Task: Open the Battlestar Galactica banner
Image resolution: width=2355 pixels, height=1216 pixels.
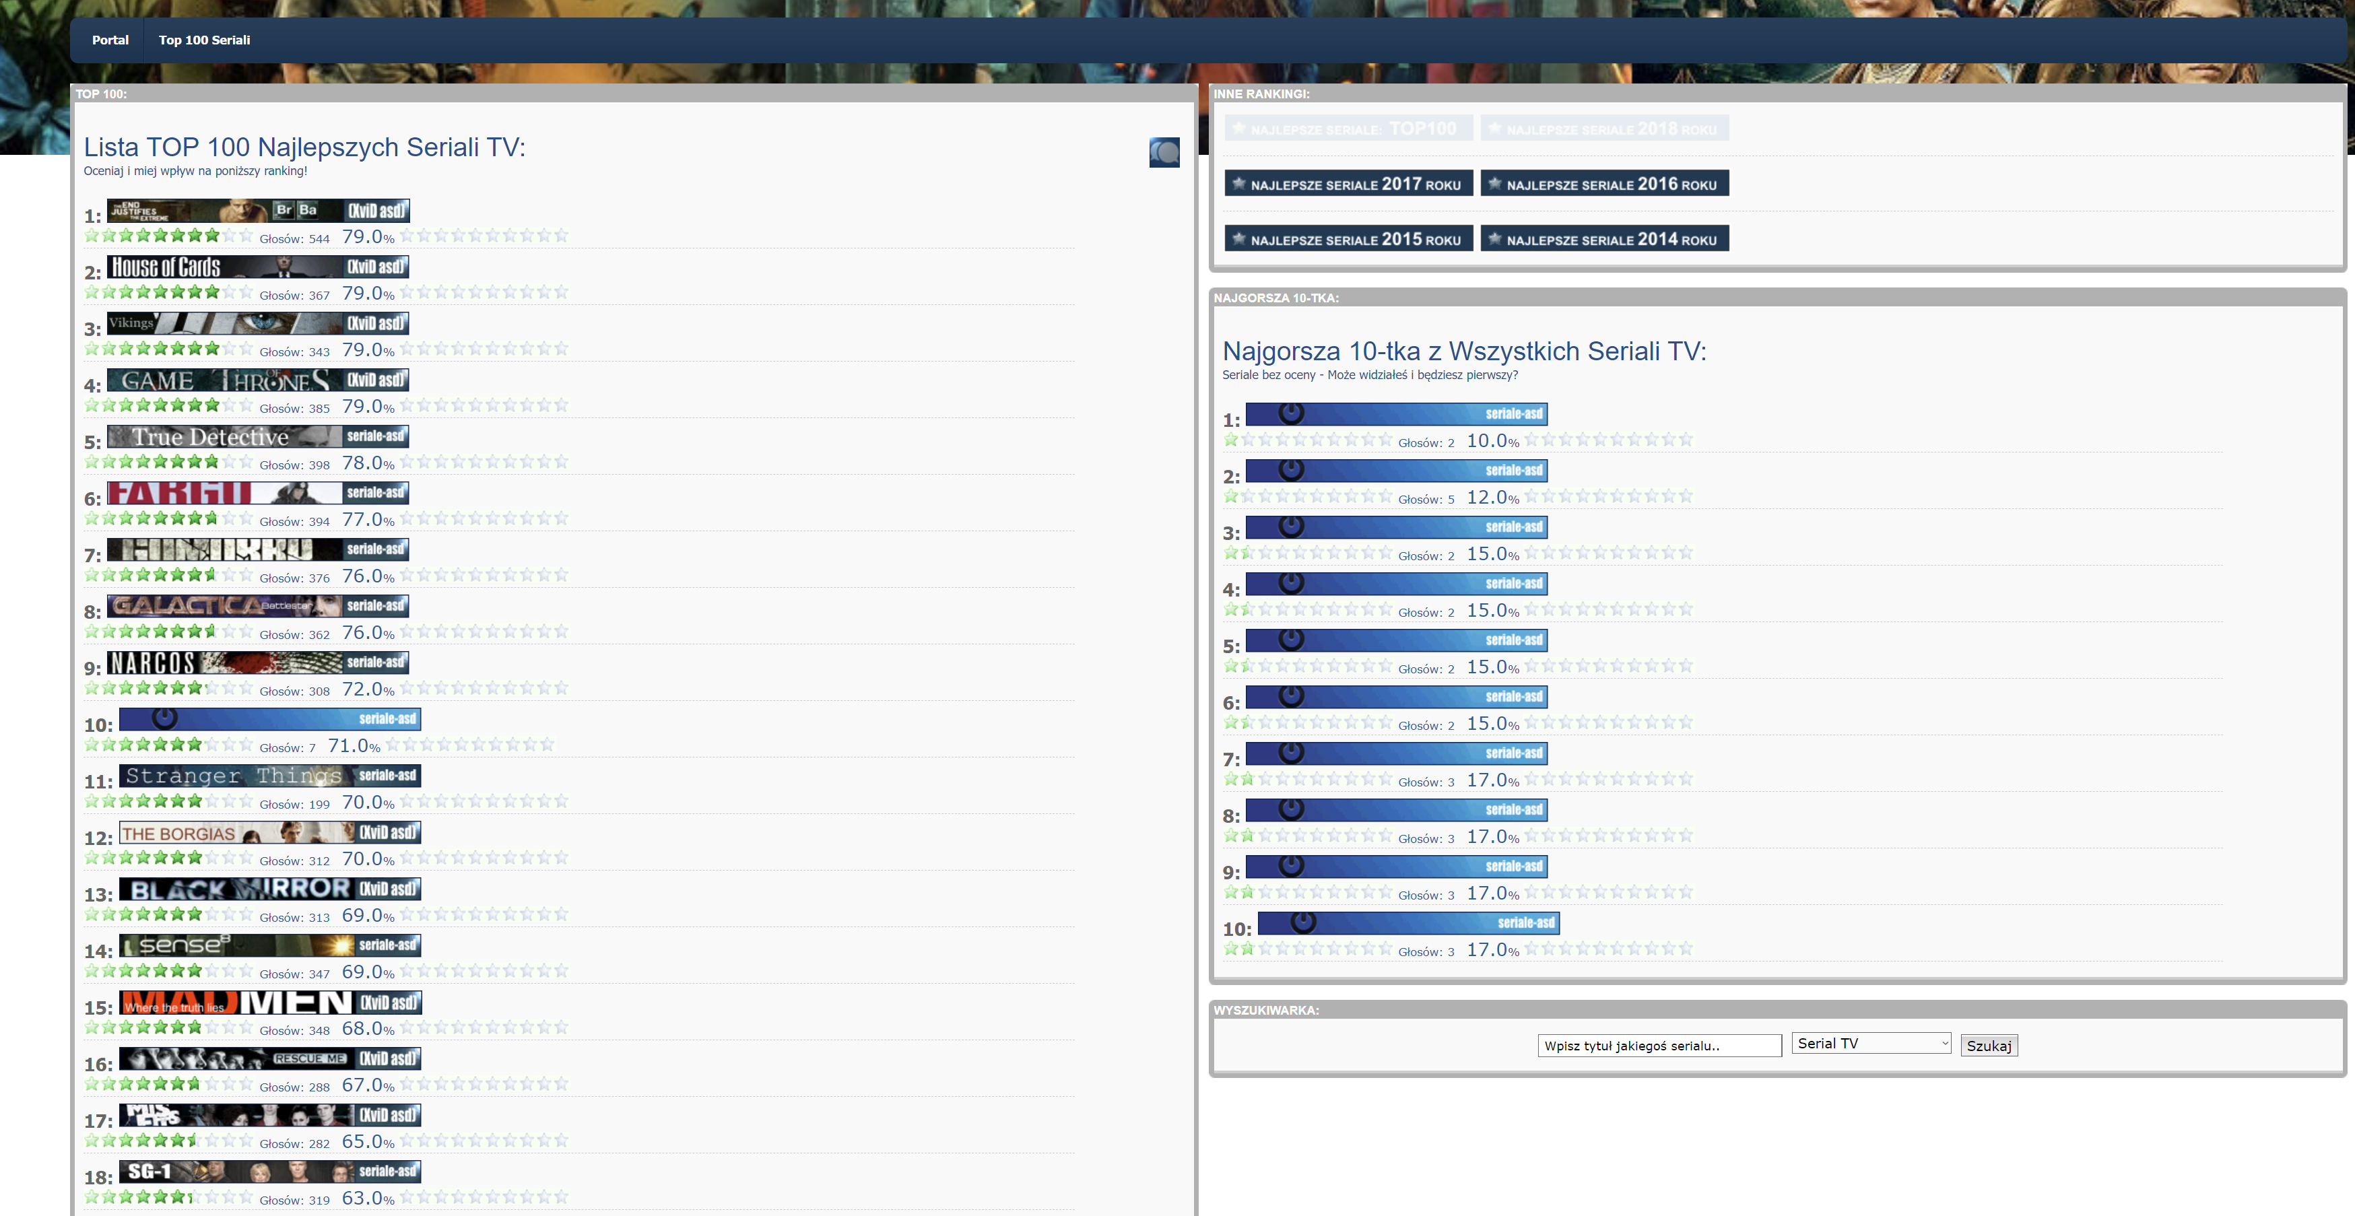Action: [258, 606]
